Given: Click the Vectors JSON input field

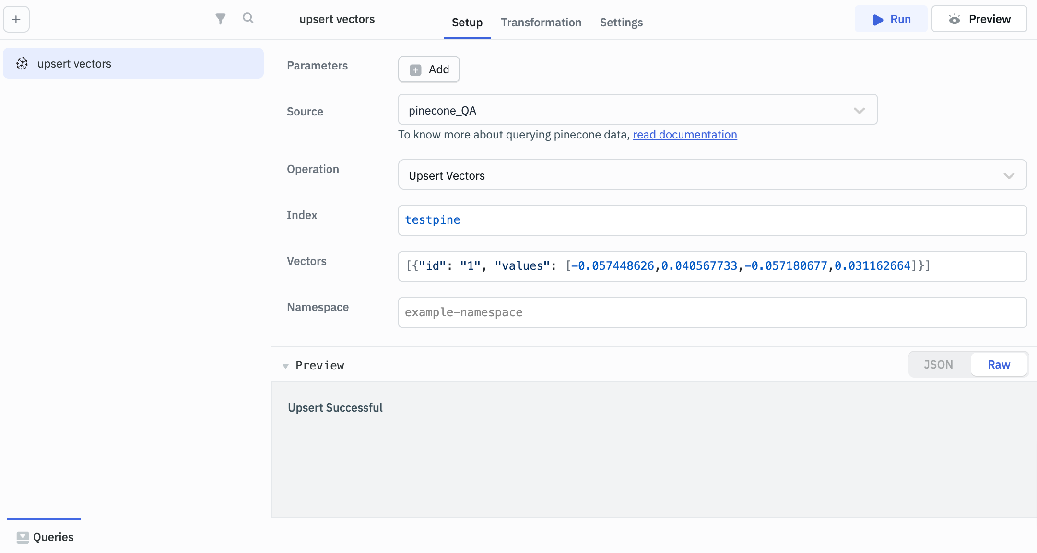Looking at the screenshot, I should pos(712,266).
